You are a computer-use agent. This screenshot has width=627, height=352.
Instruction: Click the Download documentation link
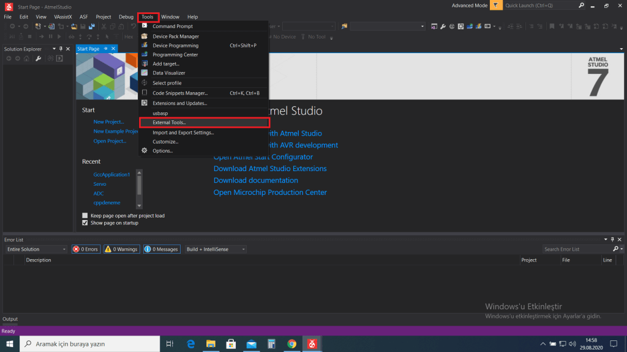255,180
